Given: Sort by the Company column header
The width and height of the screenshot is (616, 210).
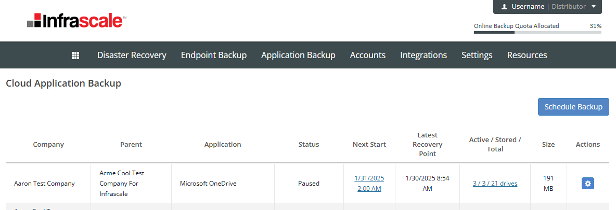Looking at the screenshot, I should pos(48,145).
